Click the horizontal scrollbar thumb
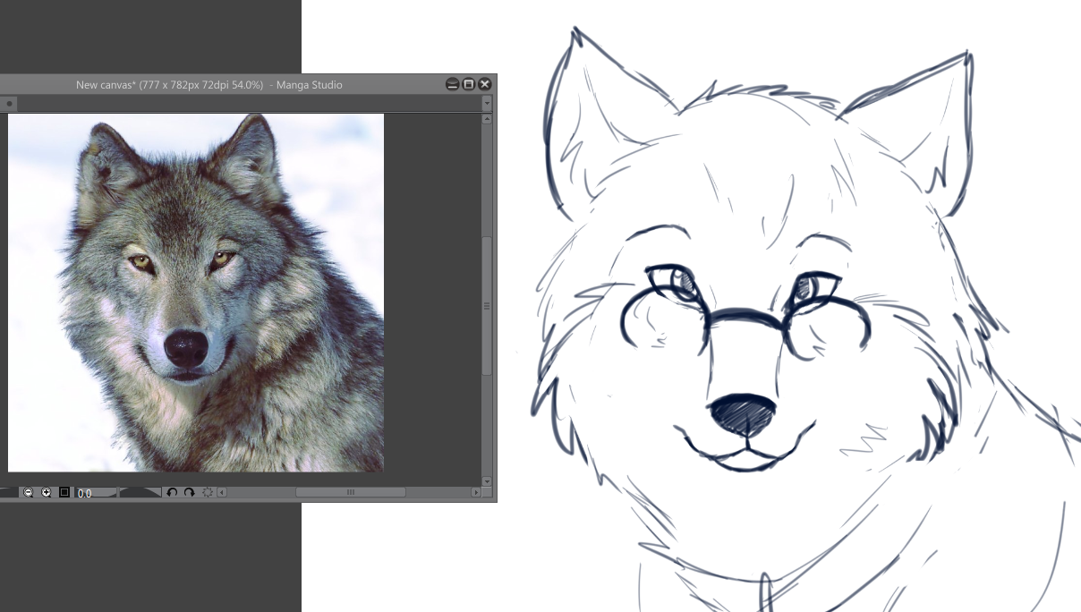 tap(350, 492)
